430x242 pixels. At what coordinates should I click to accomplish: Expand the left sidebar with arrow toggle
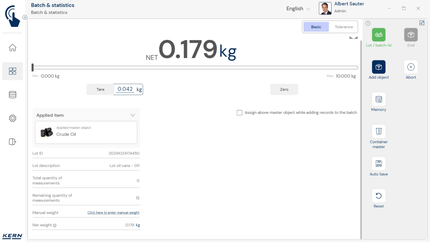point(25,17)
